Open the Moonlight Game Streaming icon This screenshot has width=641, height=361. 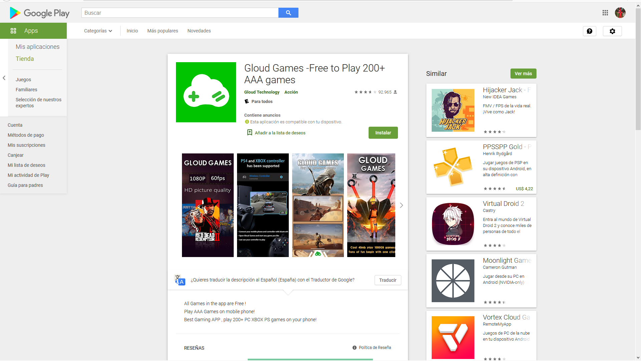[x=453, y=281]
